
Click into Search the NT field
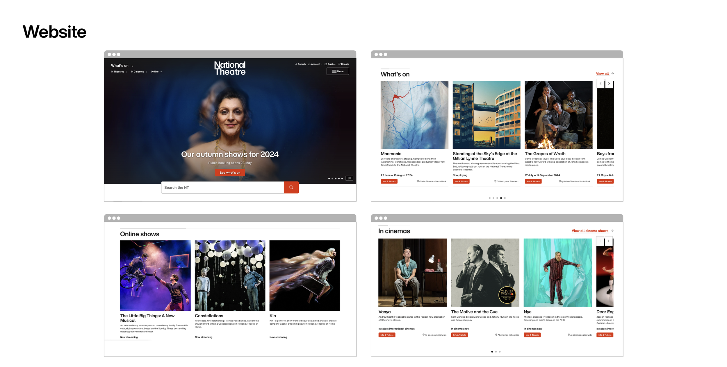pyautogui.click(x=222, y=188)
